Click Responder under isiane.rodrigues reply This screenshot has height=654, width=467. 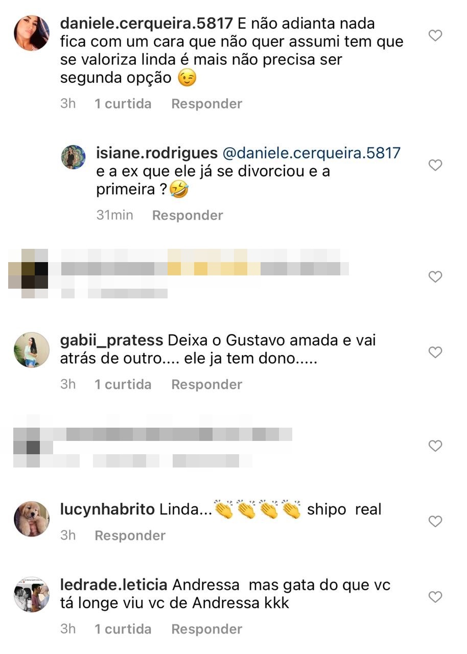point(188,215)
